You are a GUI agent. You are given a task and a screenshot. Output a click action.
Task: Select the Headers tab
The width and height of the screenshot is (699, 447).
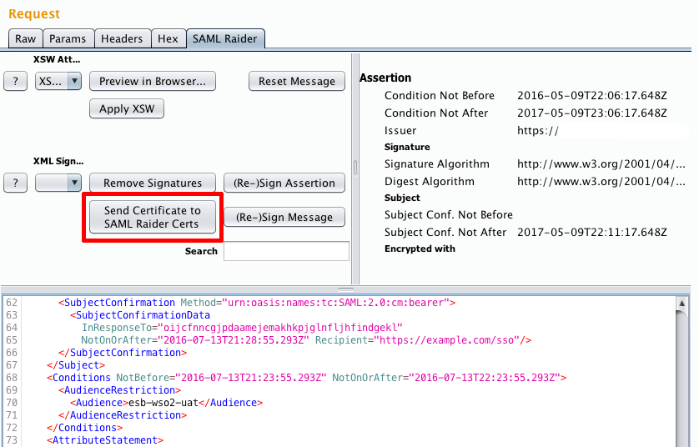click(122, 38)
